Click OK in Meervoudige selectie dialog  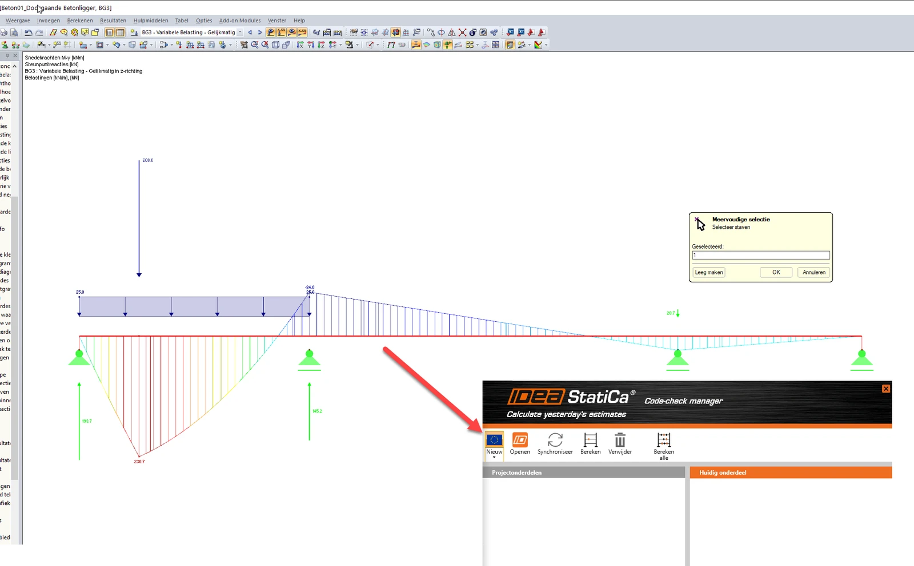(x=776, y=272)
